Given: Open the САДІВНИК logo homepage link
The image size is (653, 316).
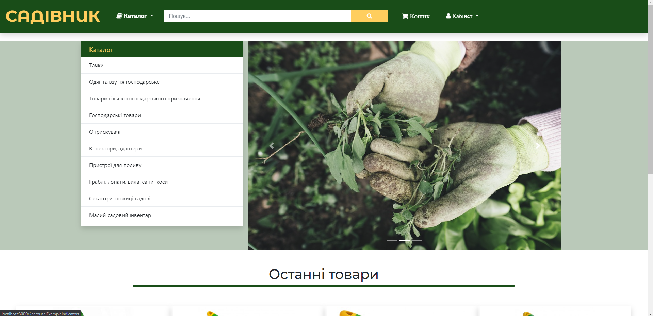Looking at the screenshot, I should (x=52, y=16).
